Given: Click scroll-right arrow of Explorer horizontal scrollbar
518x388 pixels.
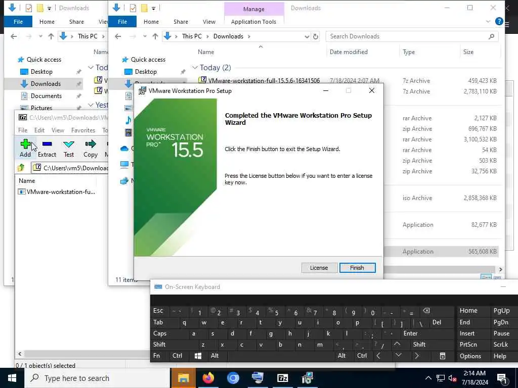Looking at the screenshot, I should coord(500,270).
